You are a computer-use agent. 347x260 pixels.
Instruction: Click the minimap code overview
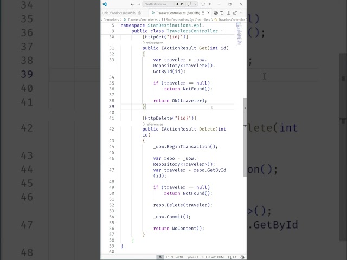point(239,33)
